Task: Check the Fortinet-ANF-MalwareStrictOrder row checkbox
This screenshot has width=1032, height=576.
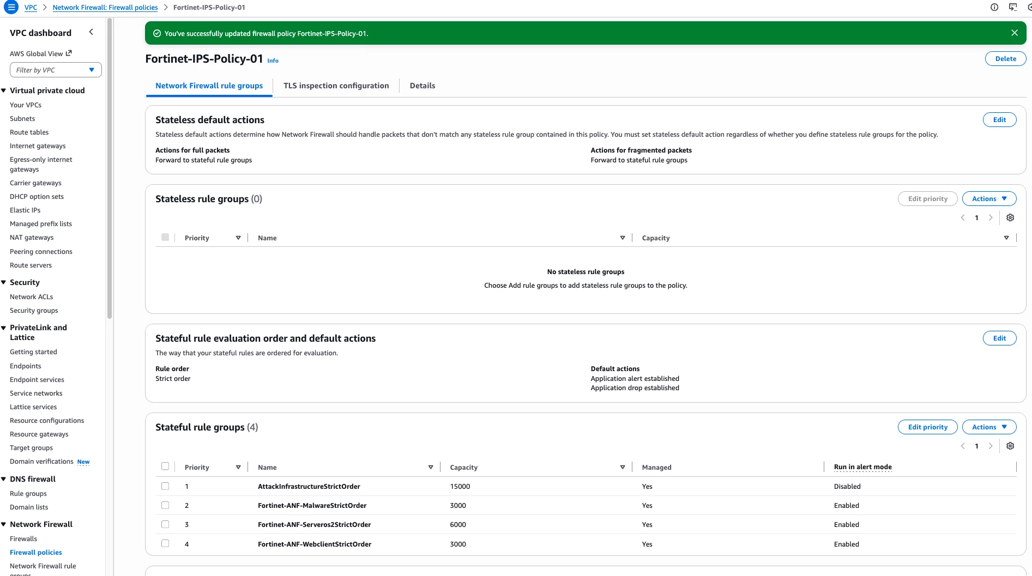Action: (165, 505)
